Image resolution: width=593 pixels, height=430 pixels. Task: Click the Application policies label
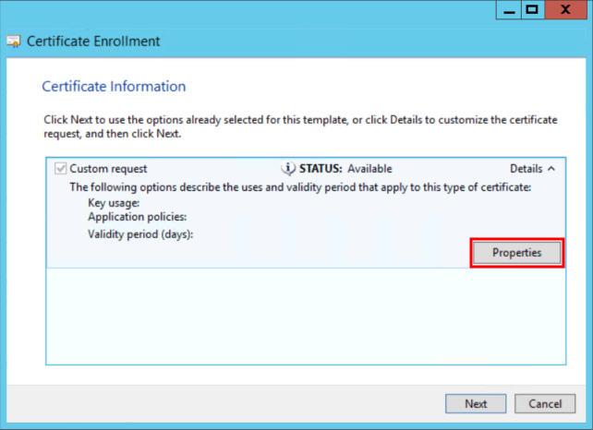point(137,217)
